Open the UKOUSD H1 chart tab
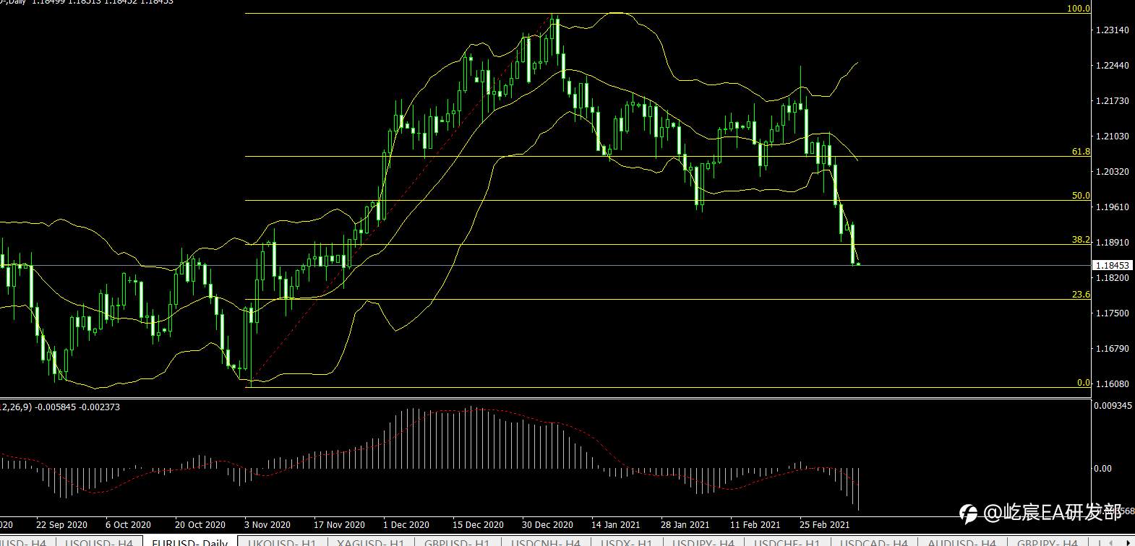Image resolution: width=1135 pixels, height=546 pixels. [282, 542]
